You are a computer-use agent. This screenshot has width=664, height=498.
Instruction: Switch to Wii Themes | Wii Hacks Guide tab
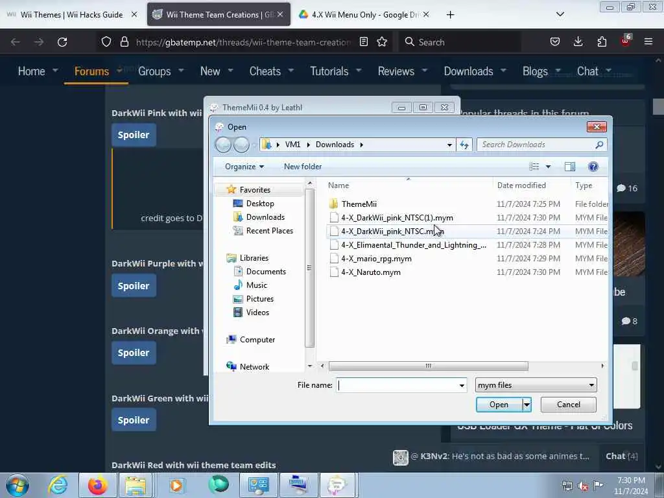[x=71, y=14]
